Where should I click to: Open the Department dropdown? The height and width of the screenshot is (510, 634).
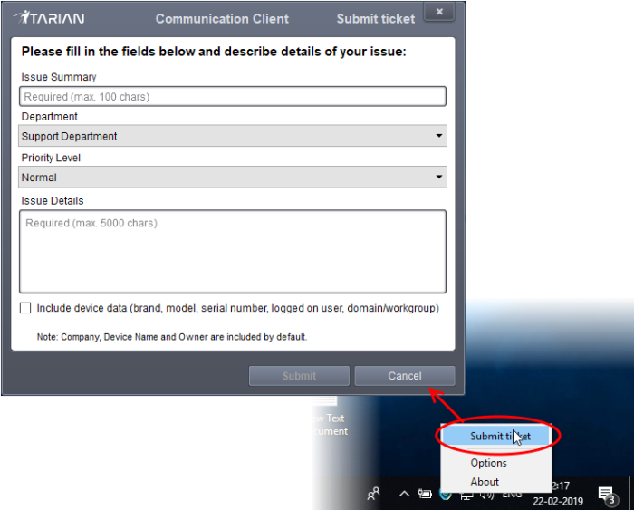click(x=233, y=136)
